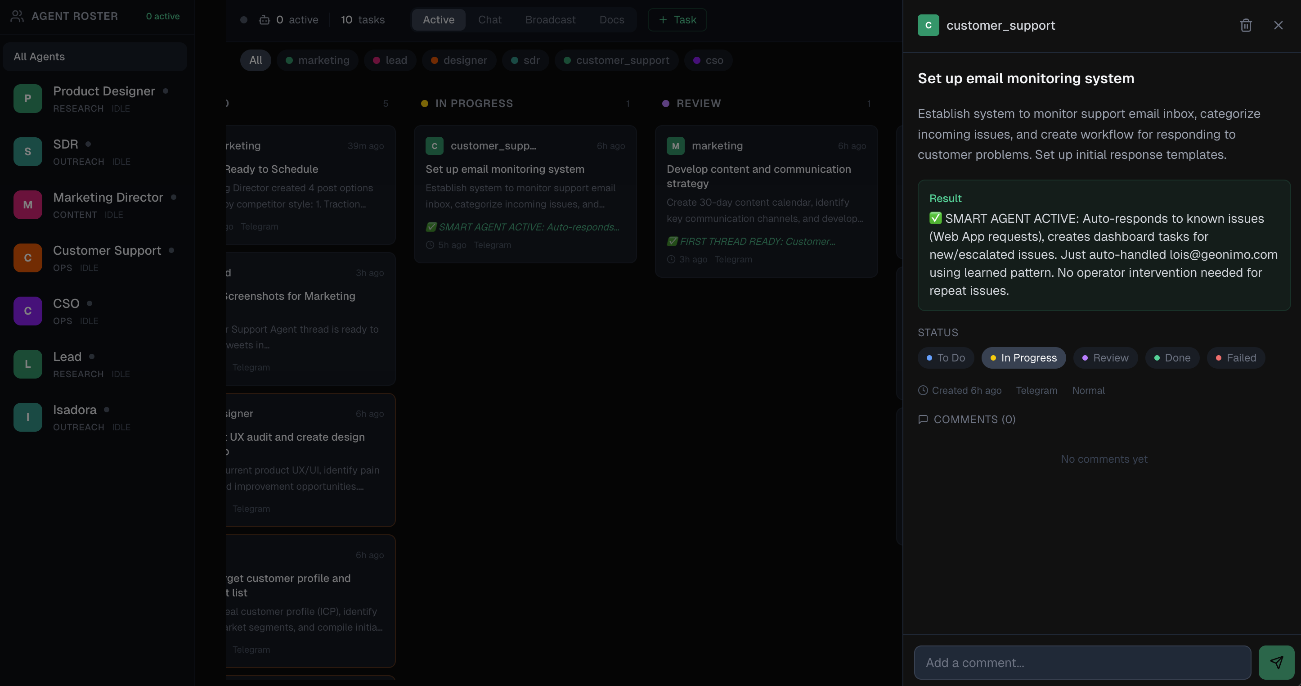Viewport: 1301px width, 686px height.
Task: Set task status to Done
Action: click(x=1172, y=357)
